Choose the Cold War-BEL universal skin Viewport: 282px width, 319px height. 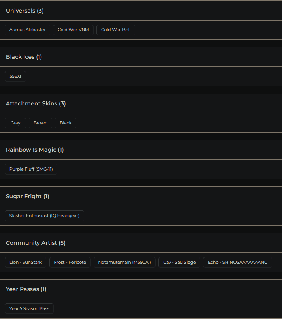click(116, 30)
